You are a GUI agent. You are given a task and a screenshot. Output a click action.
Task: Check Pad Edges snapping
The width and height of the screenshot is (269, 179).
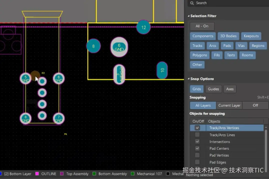click(x=197, y=162)
